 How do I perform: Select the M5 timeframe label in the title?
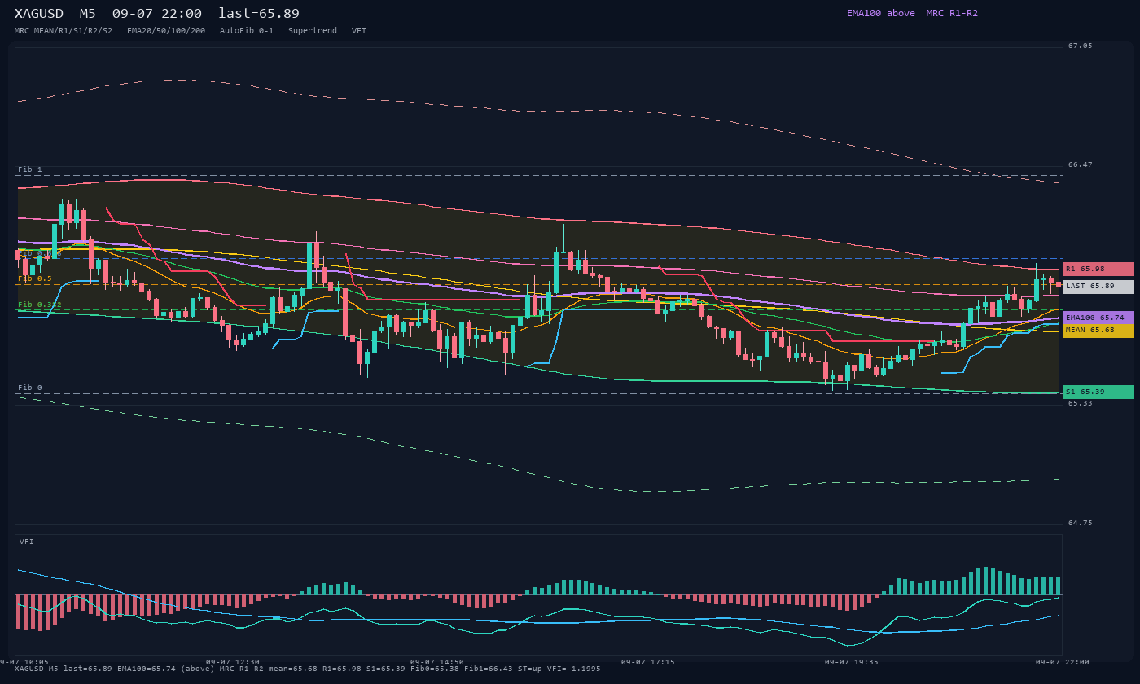point(87,14)
